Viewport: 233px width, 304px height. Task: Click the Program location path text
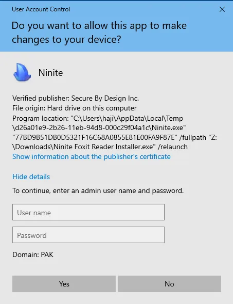pyautogui.click(x=115, y=133)
